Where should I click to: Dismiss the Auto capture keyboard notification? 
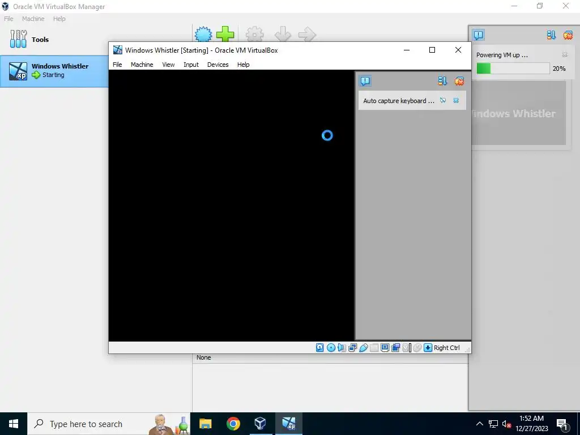456,101
